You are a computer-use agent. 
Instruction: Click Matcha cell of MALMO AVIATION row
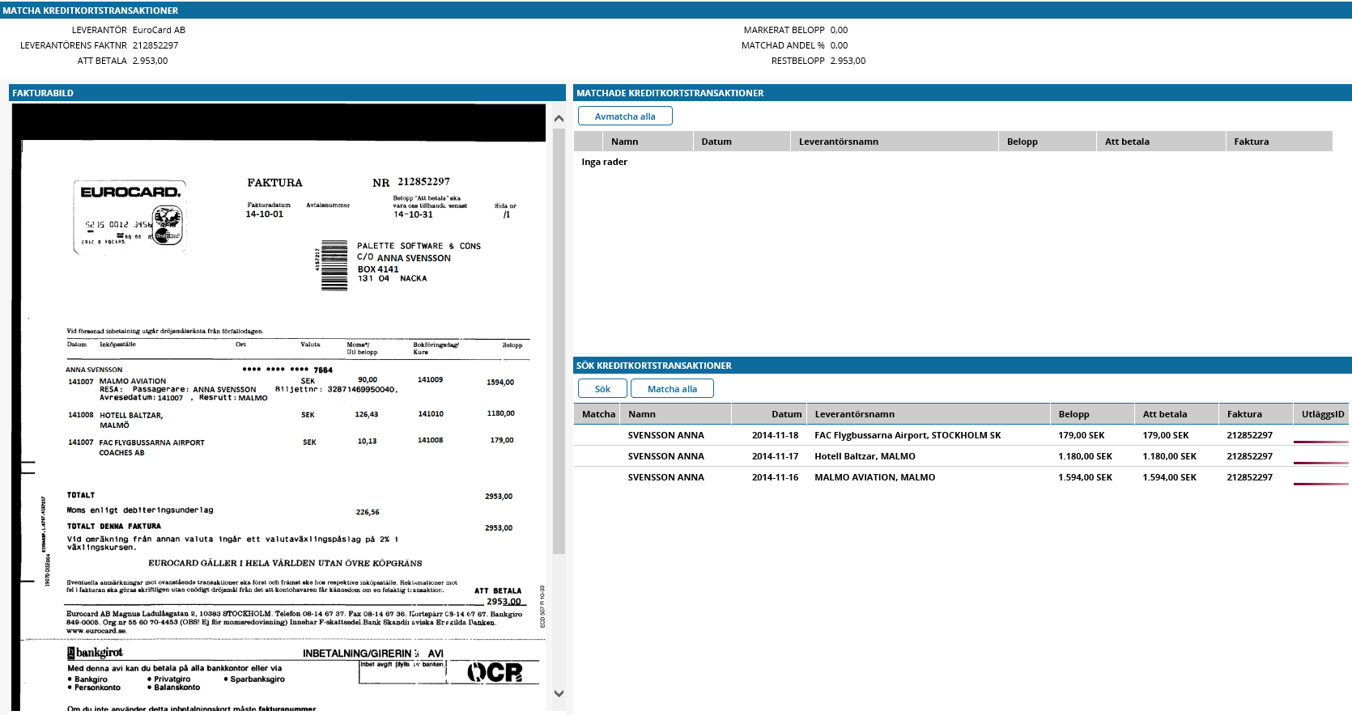pyautogui.click(x=597, y=477)
